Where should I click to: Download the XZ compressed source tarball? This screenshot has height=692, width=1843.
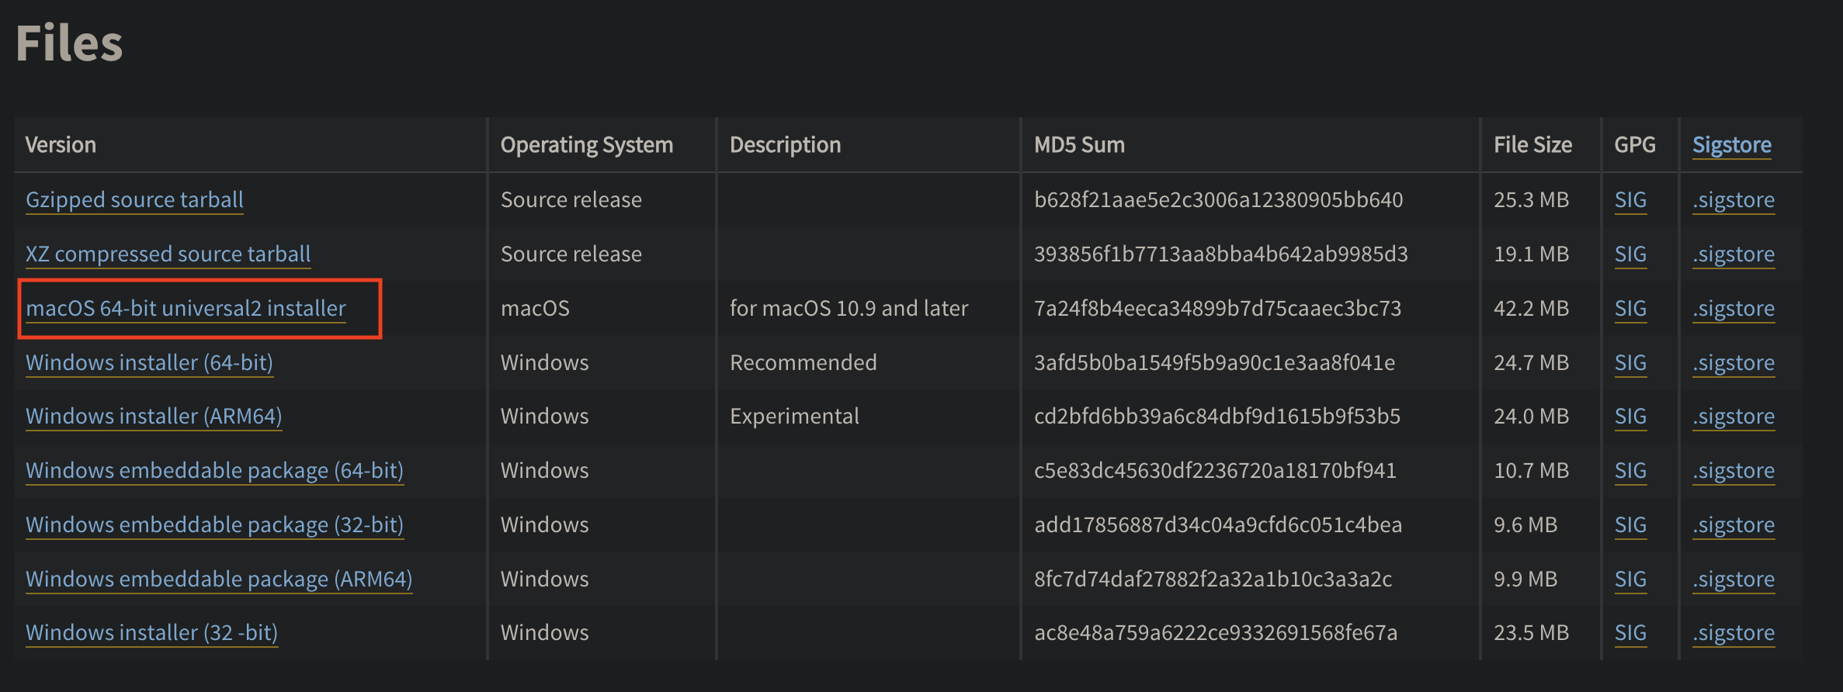[168, 254]
